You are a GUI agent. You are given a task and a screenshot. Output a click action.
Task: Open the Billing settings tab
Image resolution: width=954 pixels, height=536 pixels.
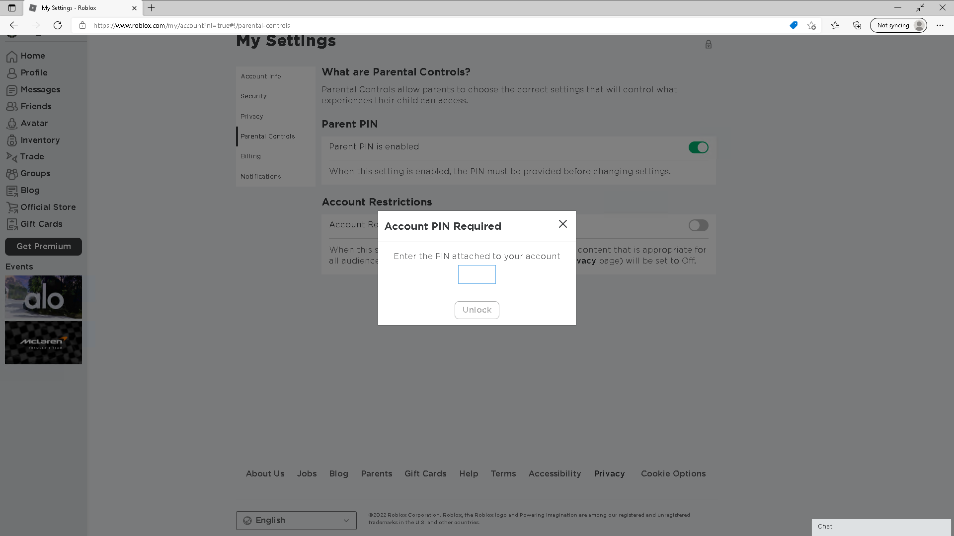coord(250,156)
